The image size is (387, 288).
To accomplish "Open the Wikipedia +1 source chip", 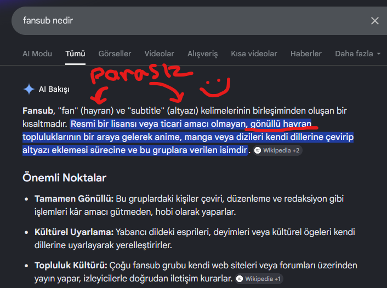I will (259, 279).
